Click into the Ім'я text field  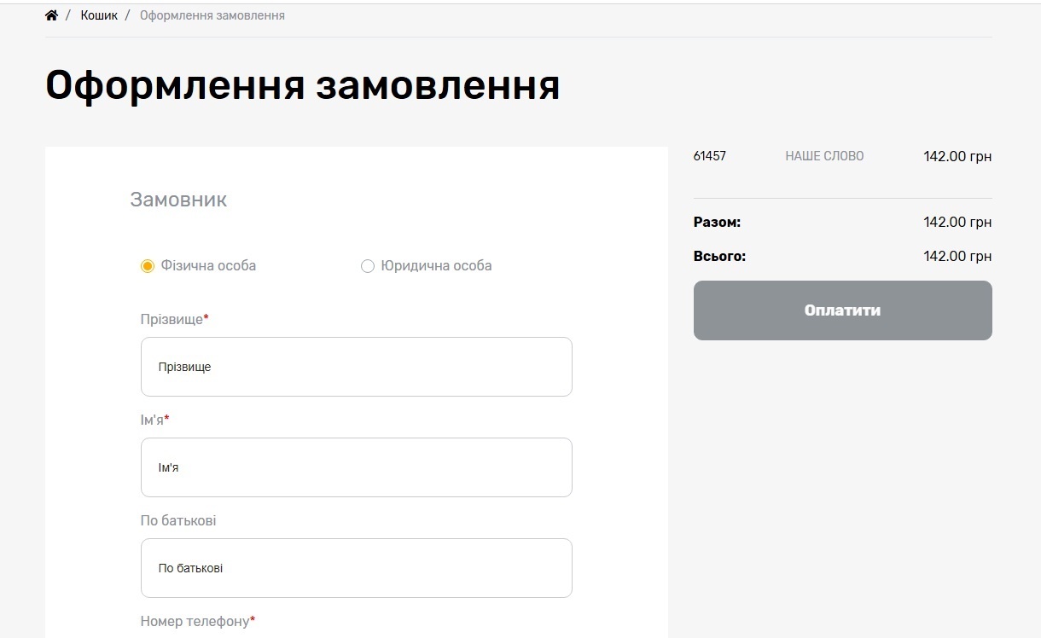356,467
